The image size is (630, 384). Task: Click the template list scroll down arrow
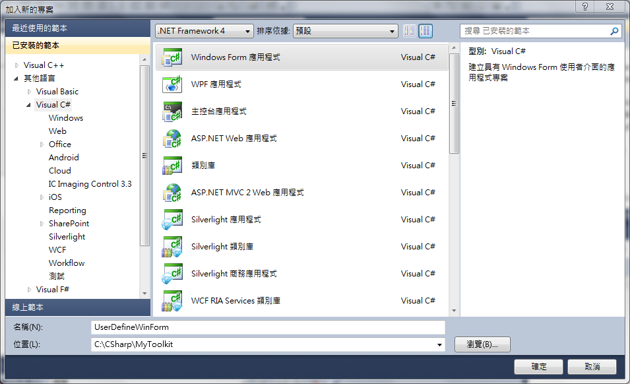point(454,311)
